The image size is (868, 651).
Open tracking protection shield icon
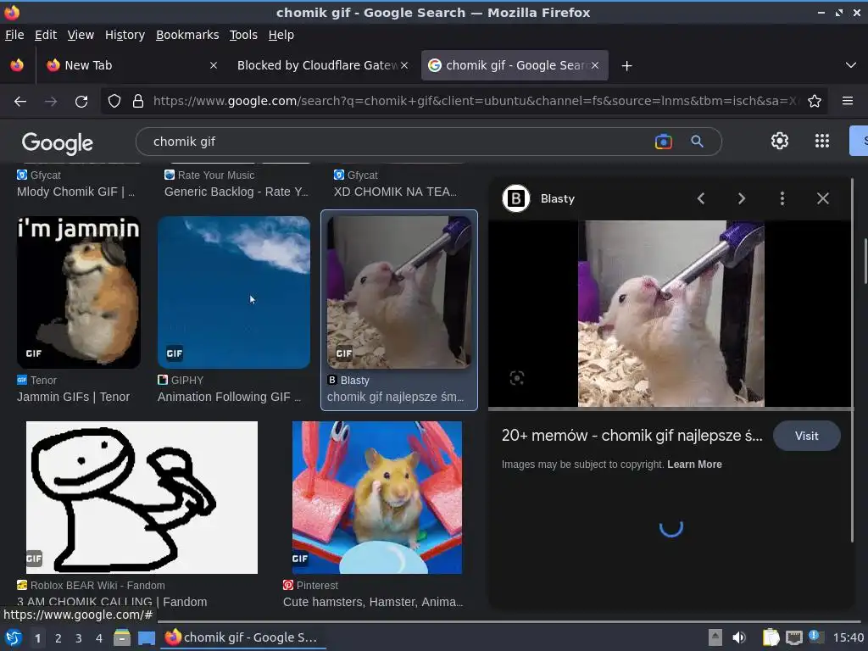(x=114, y=102)
